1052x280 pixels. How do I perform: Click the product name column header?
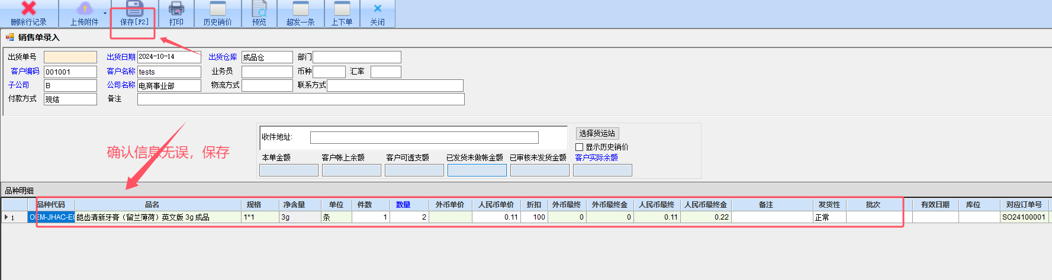point(152,205)
